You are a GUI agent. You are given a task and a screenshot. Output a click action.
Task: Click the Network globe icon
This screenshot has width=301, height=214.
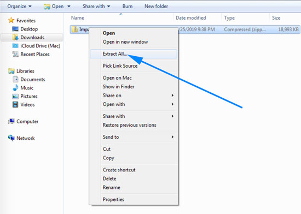coord(11,138)
